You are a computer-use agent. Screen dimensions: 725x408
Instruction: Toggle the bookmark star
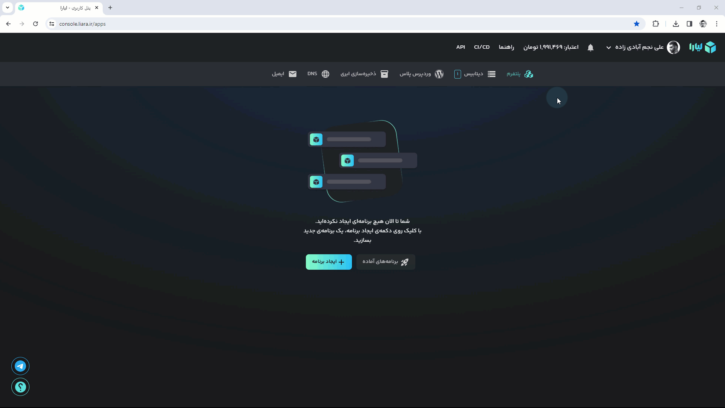637,24
